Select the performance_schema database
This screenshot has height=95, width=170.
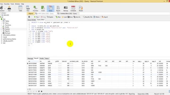[x=10, y=39]
